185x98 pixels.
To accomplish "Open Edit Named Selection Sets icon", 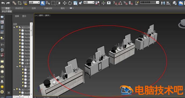I will tap(137, 3).
